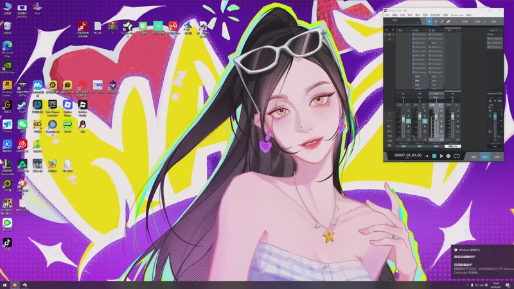514x289 pixels.
Task: Click the blue Main output fader
Action: [x=495, y=116]
